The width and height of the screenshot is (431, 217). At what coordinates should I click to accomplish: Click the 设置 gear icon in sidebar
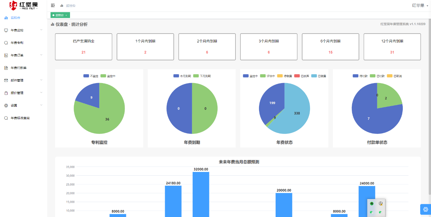click(6, 105)
